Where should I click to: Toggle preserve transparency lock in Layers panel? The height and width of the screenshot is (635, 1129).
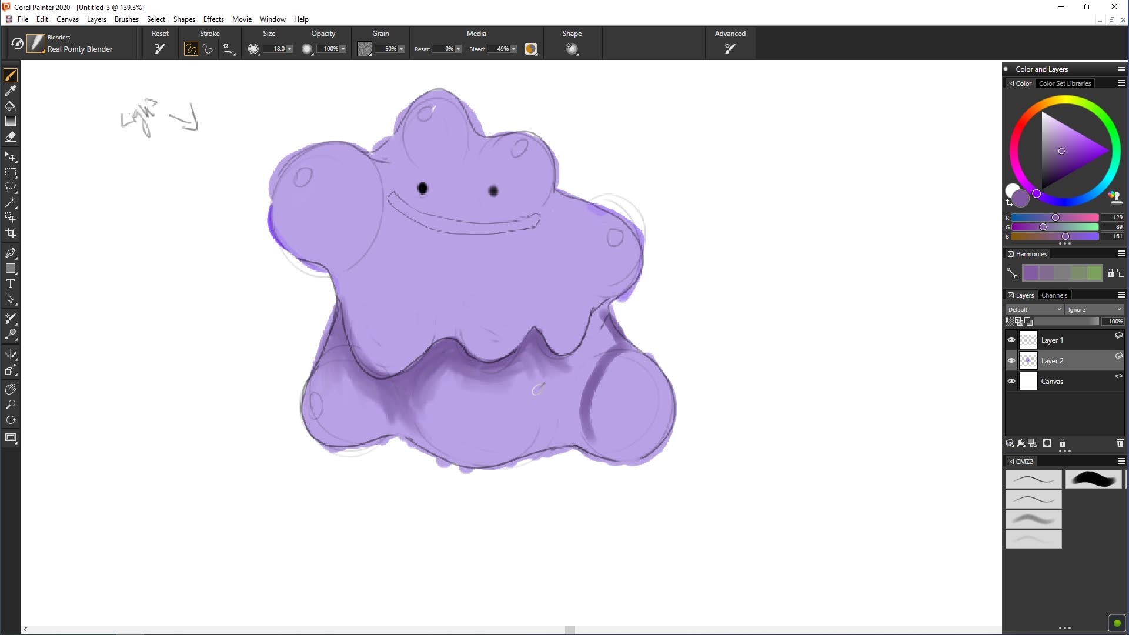click(x=1009, y=321)
